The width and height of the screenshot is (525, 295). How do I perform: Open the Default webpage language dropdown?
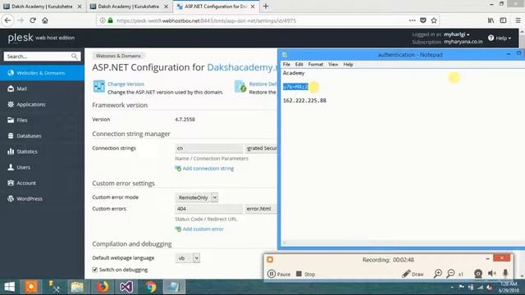188,258
